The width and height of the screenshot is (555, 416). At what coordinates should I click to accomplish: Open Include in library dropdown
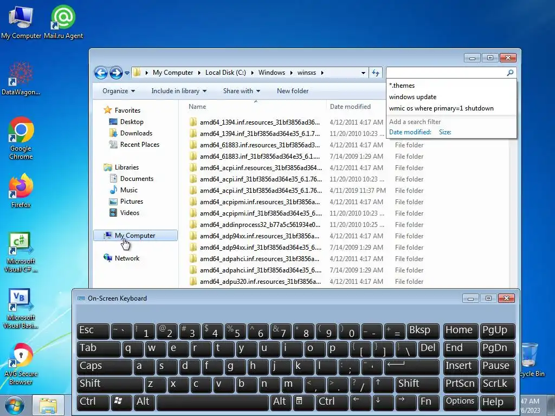click(x=179, y=91)
